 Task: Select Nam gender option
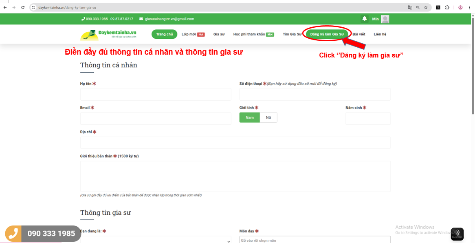tap(249, 117)
